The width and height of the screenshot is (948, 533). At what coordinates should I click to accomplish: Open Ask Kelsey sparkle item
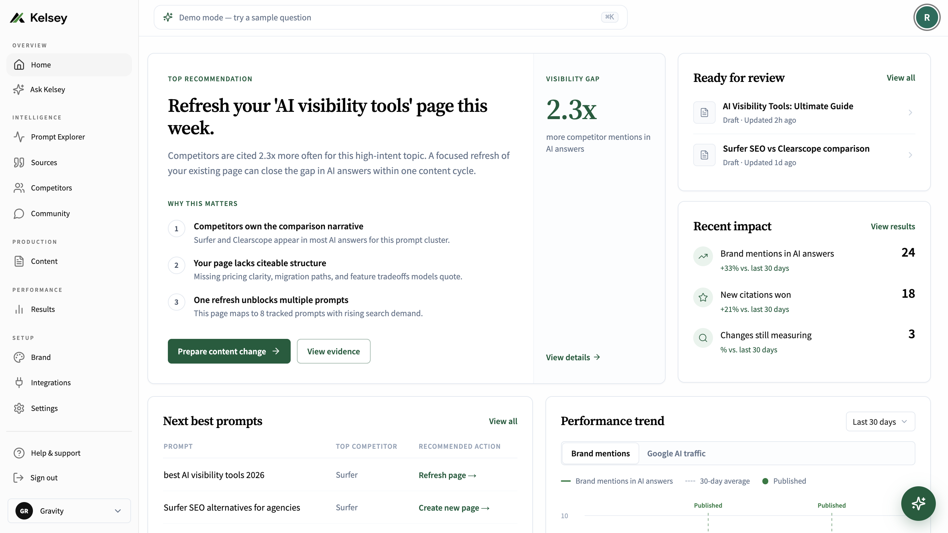pyautogui.click(x=69, y=89)
